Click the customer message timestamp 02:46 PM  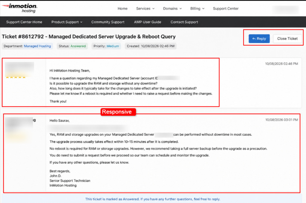pyautogui.click(x=281, y=64)
